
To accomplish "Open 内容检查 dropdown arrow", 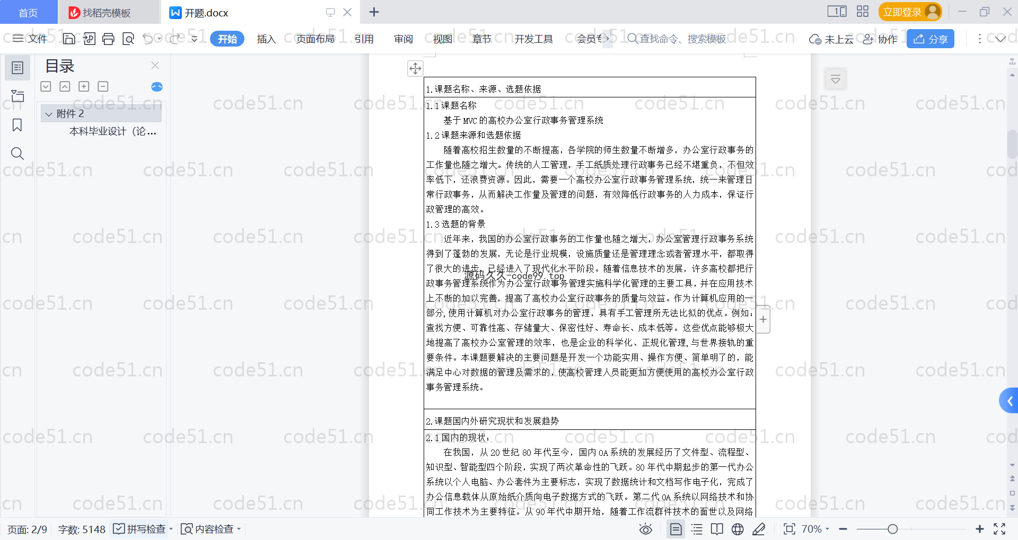I will coord(239,529).
